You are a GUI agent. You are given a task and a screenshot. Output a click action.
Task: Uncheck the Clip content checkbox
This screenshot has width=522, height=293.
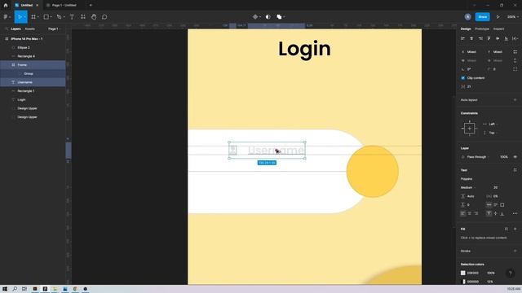pos(462,78)
